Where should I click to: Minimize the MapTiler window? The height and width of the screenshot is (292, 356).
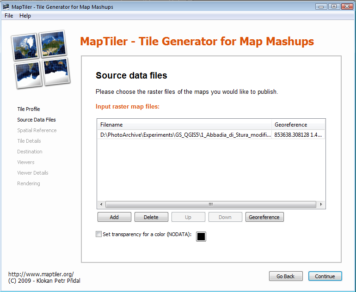[x=321, y=6]
